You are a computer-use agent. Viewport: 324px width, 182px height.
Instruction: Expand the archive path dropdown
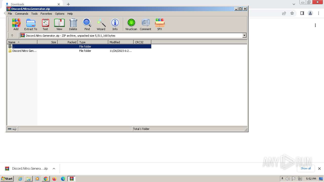[245, 35]
